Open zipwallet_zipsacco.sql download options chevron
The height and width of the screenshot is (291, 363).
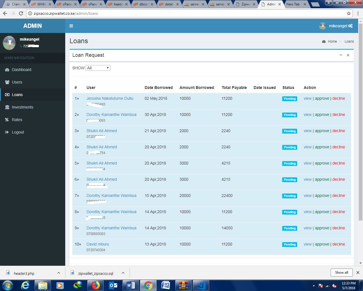(x=123, y=273)
